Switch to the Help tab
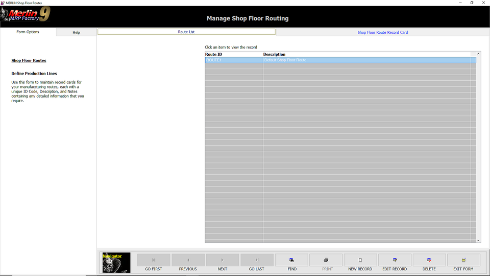 point(76,32)
